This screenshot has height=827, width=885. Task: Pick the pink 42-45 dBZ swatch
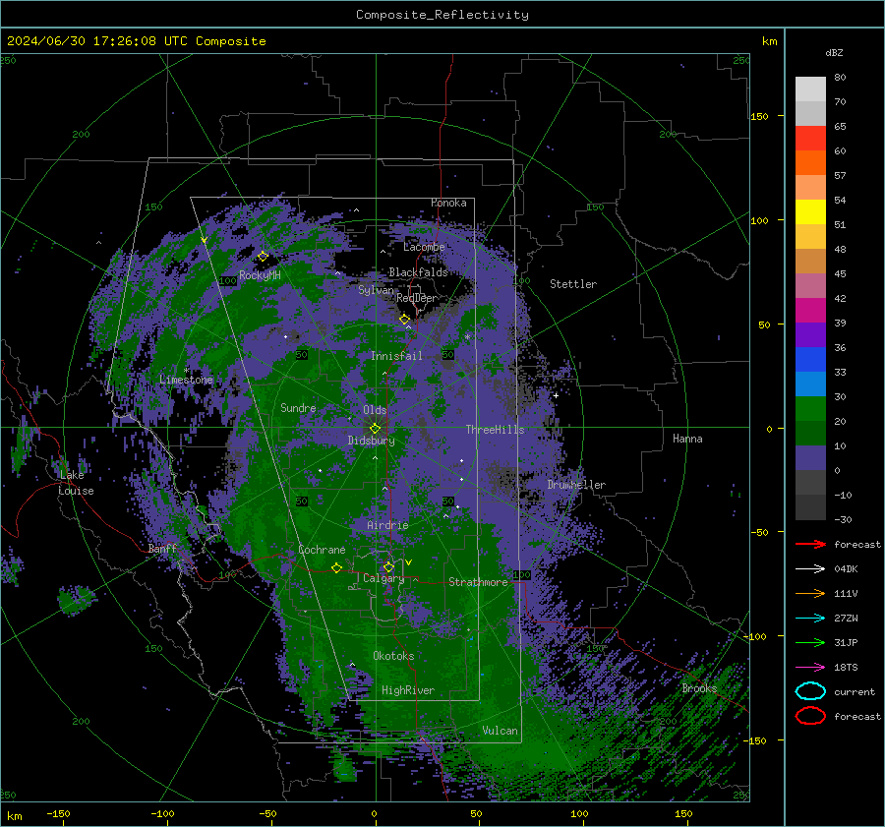click(810, 286)
